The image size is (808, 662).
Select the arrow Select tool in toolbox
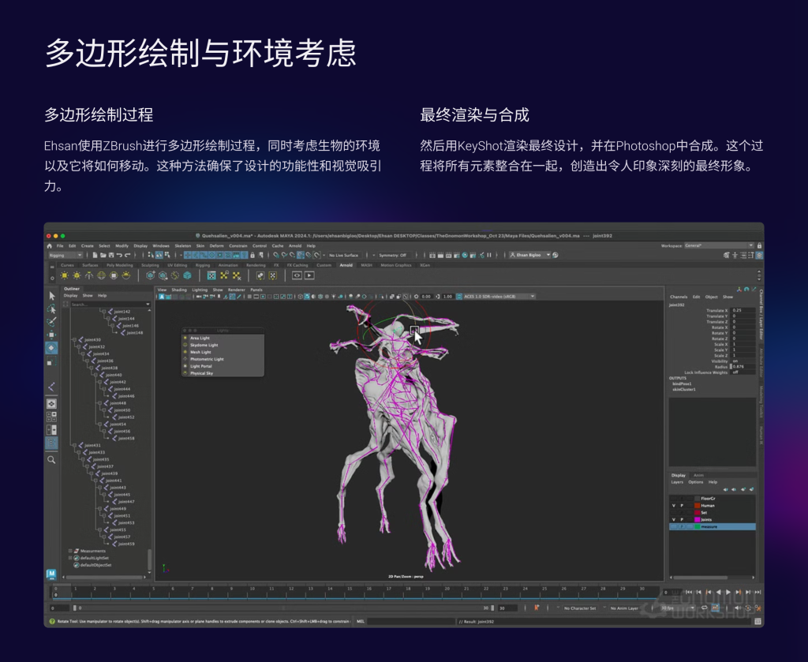coord(51,296)
